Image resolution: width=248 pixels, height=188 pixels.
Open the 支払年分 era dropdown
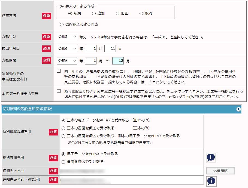[67, 37]
